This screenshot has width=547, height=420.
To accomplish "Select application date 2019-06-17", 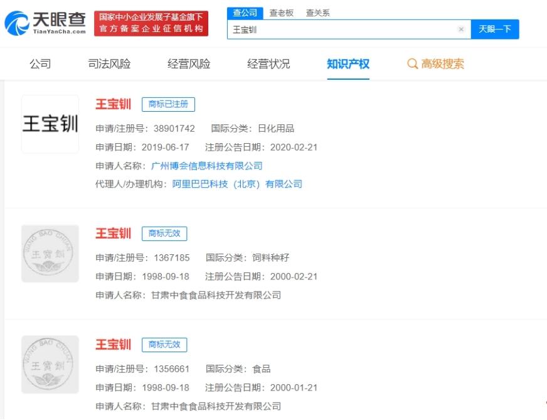I will click(x=166, y=148).
